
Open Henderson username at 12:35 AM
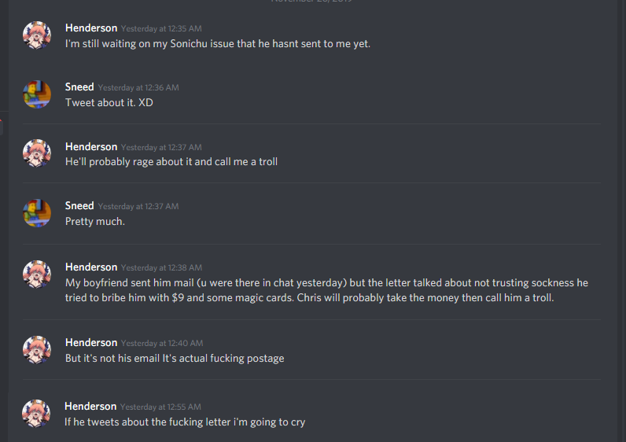91,28
